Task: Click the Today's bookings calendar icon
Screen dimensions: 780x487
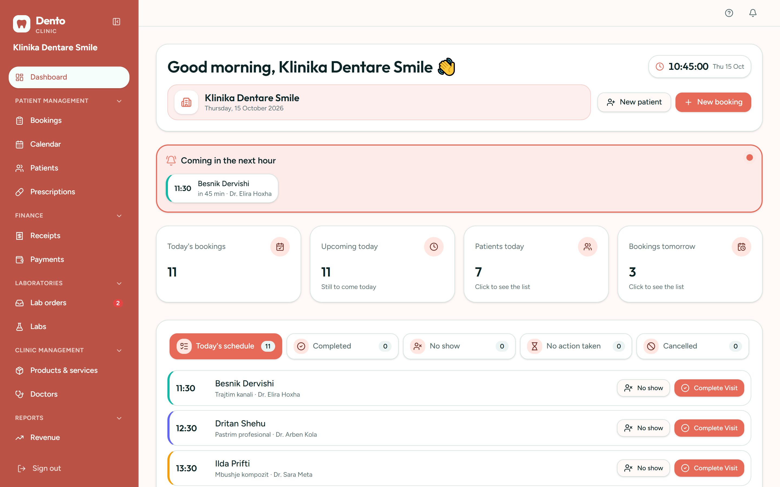Action: (280, 247)
